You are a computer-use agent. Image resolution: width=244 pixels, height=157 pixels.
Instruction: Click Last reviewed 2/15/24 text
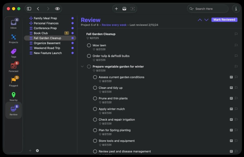(144, 25)
